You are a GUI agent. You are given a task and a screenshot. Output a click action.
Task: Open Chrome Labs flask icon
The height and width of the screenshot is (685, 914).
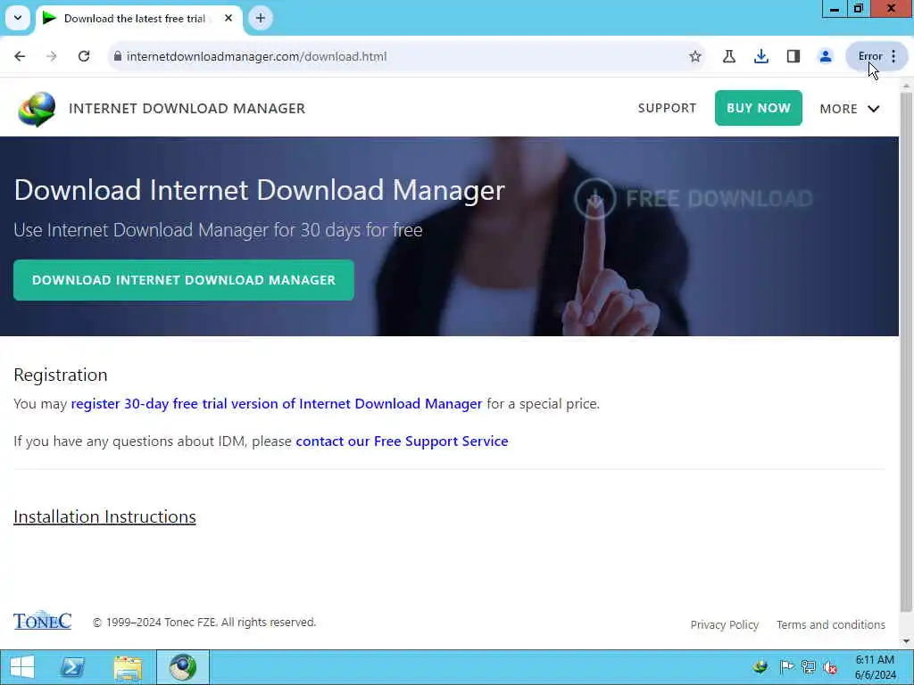click(728, 56)
